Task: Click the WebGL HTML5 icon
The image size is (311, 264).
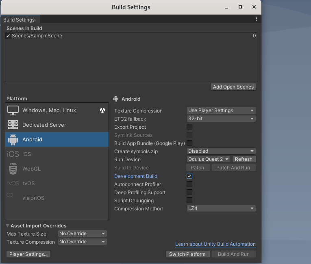Action: pyautogui.click(x=13, y=169)
